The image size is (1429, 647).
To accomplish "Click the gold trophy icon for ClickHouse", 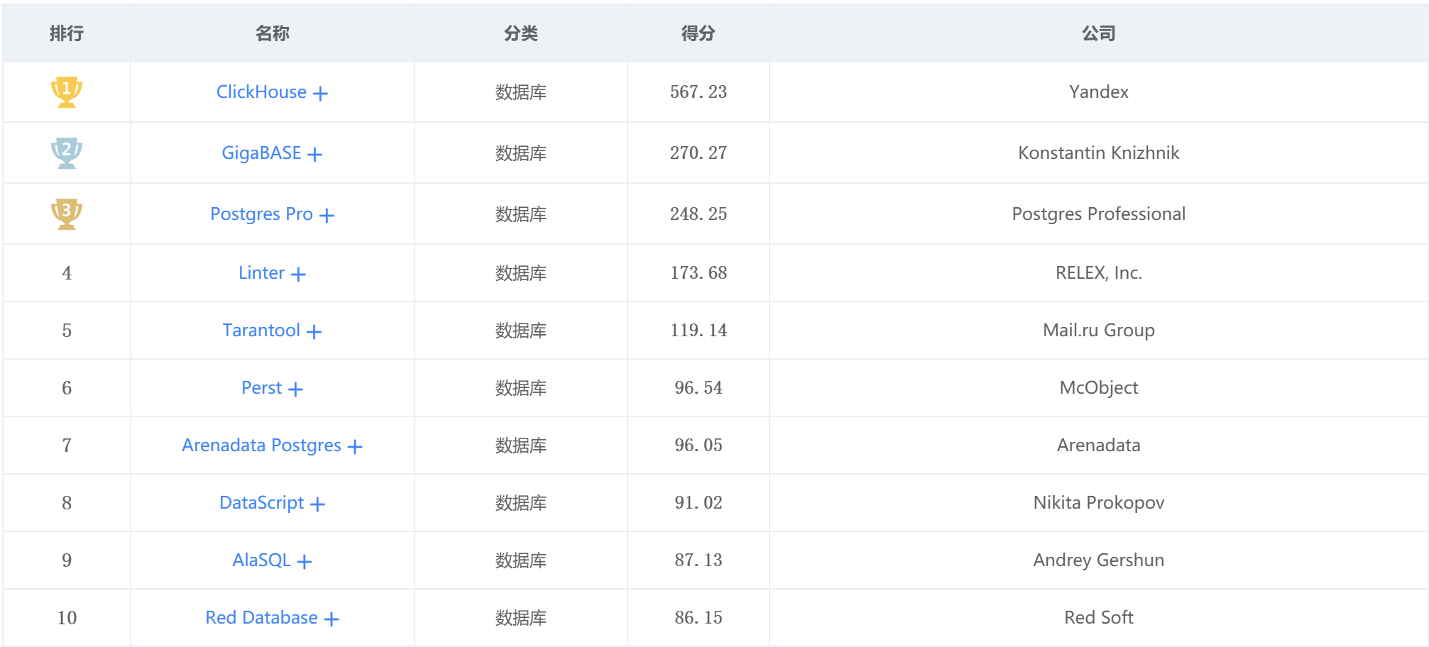I will coord(65,91).
